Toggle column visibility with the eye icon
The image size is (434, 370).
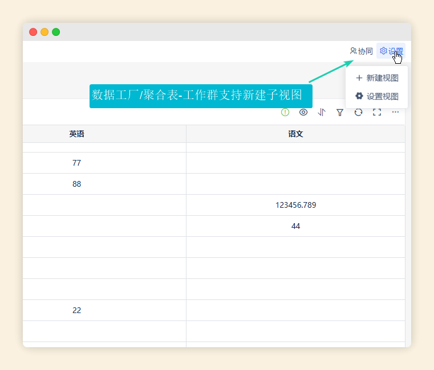(303, 112)
